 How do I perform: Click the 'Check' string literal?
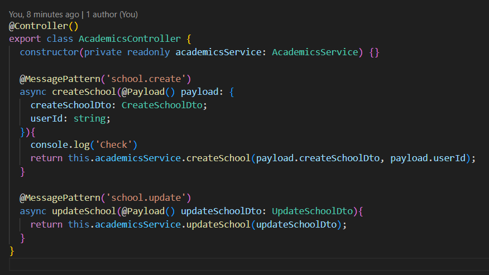point(113,144)
